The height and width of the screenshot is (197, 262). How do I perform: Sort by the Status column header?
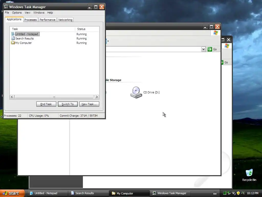pyautogui.click(x=87, y=29)
